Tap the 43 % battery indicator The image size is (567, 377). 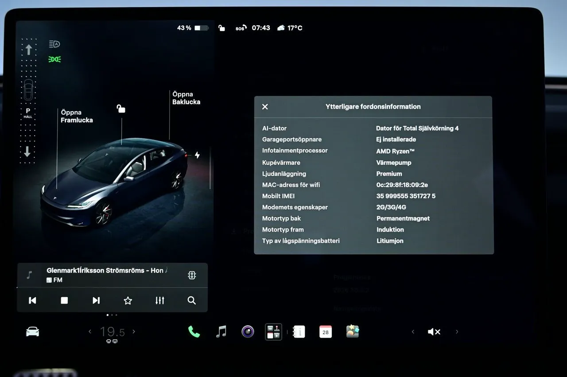click(x=193, y=28)
